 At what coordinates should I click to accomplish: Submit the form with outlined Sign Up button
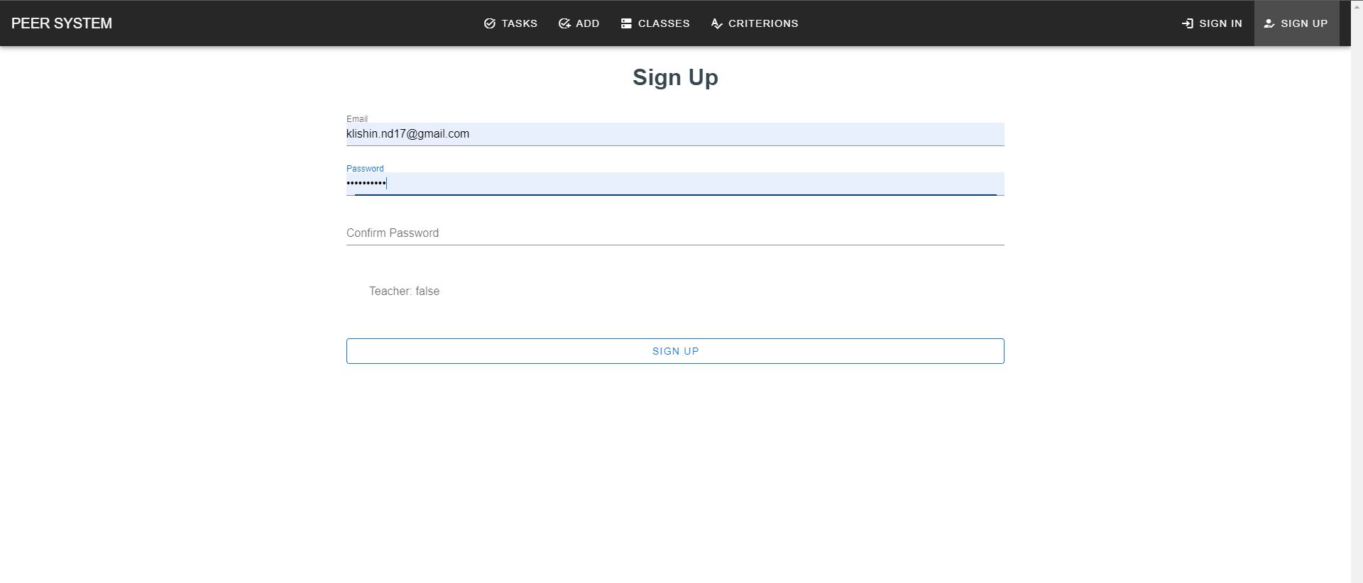pos(675,351)
